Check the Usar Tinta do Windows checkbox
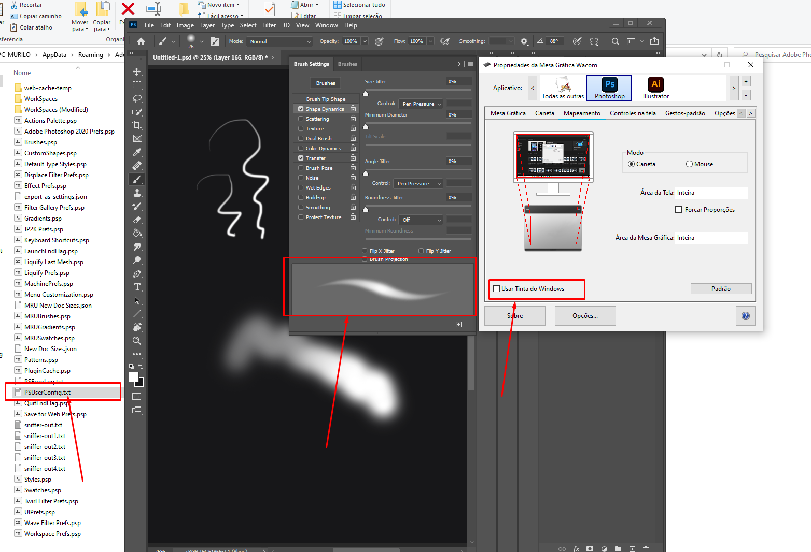 497,288
